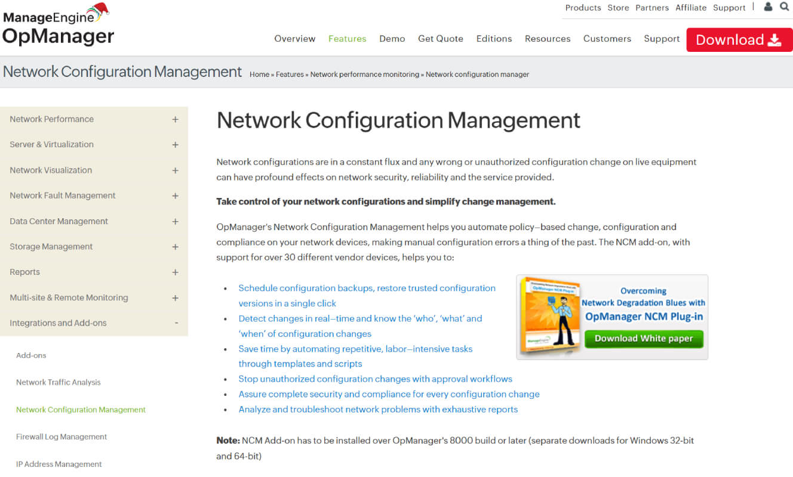This screenshot has height=477, width=793.
Task: Open Detect changes in real-time link
Action: [360, 326]
